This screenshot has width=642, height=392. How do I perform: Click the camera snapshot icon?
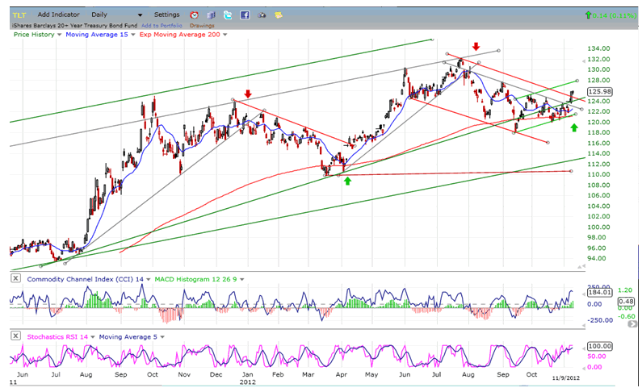tap(262, 15)
